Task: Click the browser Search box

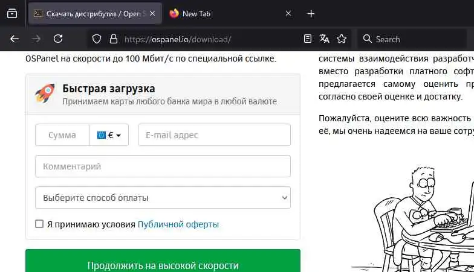Action: [x=412, y=39]
